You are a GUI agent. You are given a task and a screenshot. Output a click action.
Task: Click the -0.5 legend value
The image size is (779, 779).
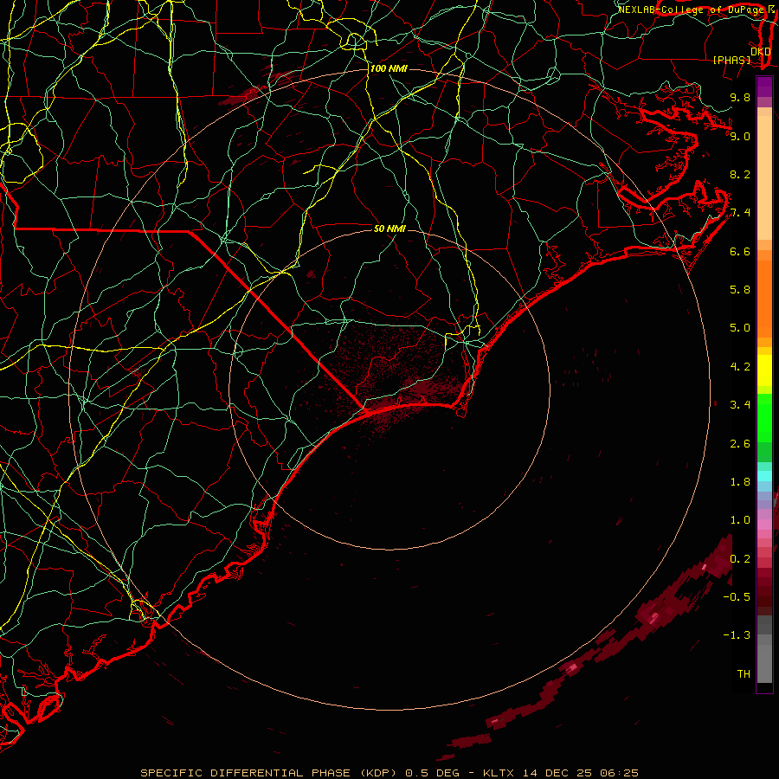tap(737, 597)
